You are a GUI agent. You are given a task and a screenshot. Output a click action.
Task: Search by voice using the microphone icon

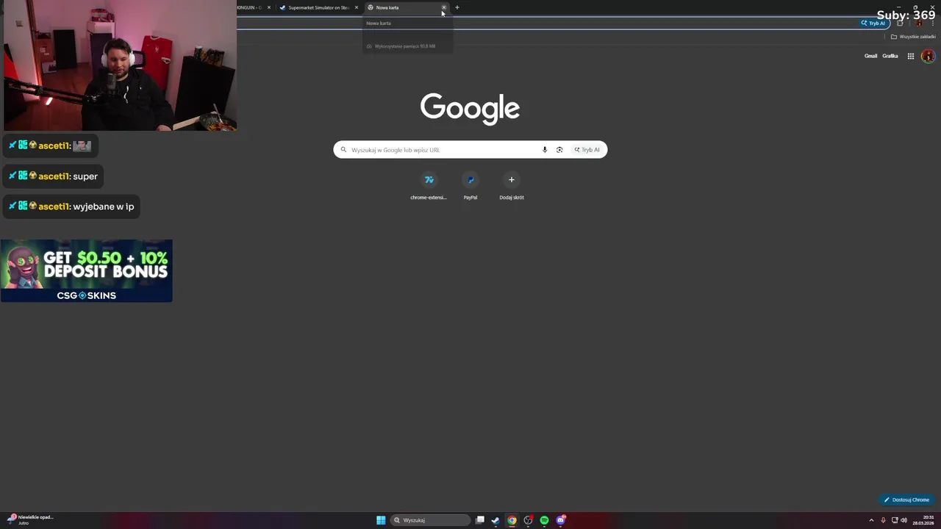(x=545, y=150)
